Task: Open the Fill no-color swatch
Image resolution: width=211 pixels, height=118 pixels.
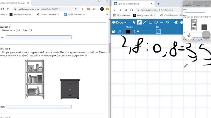Action: tap(158, 31)
